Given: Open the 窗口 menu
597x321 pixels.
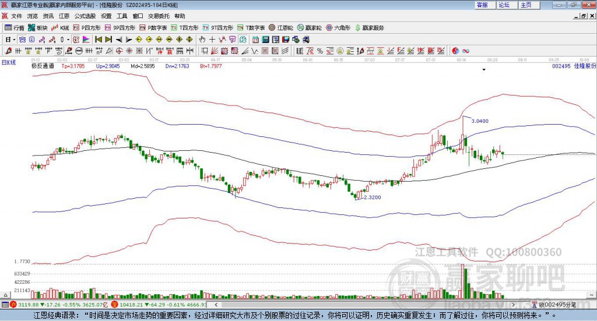Looking at the screenshot, I should click(x=138, y=16).
